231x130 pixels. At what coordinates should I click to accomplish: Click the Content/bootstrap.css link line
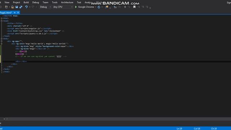pyautogui.click(x=35, y=31)
